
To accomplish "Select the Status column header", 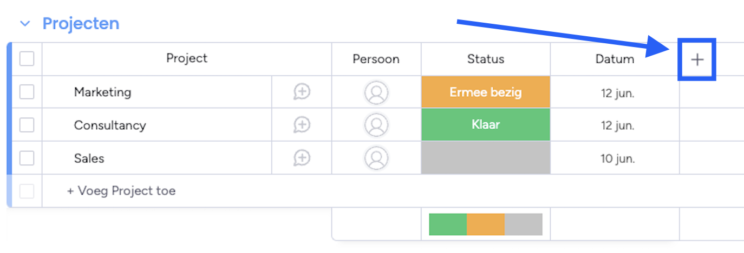I will click(x=486, y=59).
